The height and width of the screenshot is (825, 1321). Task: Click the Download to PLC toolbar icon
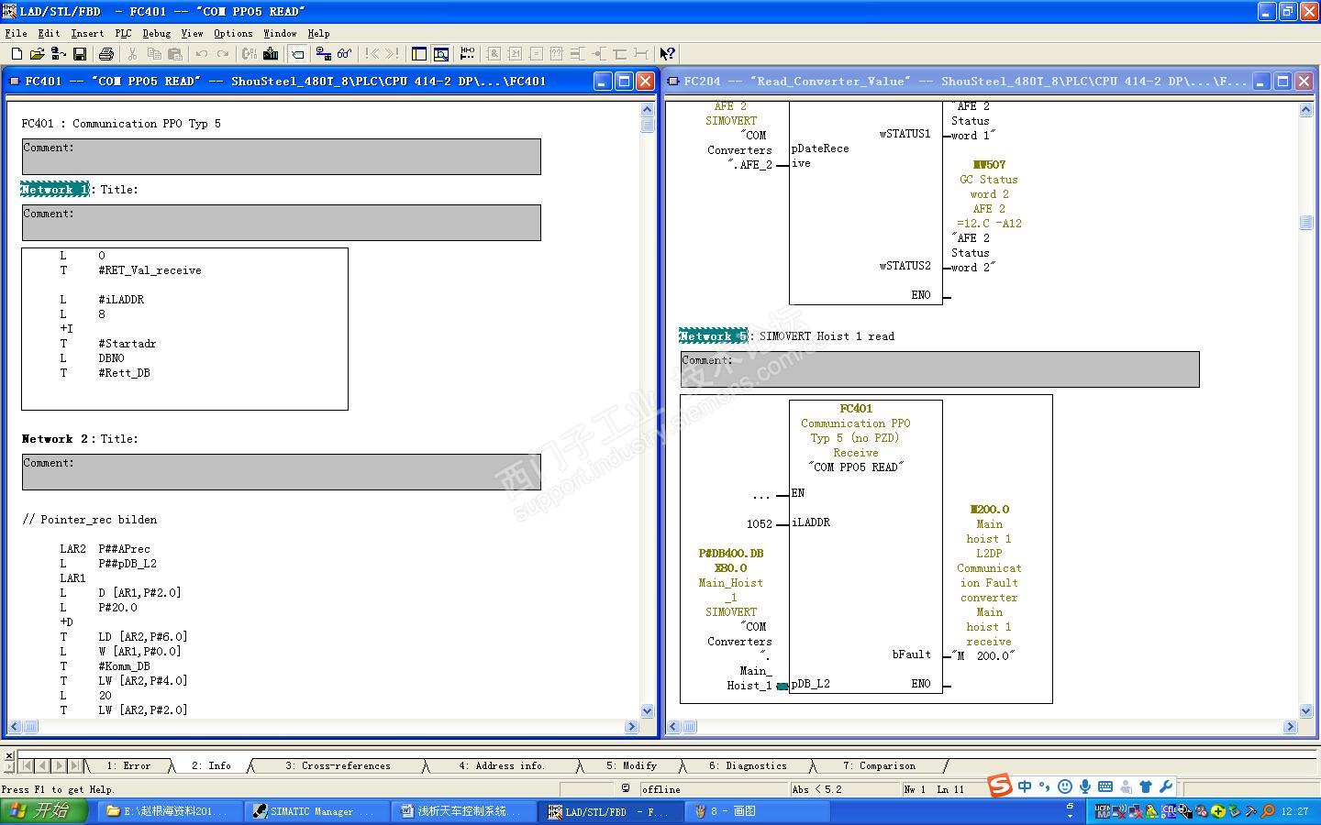tap(271, 54)
